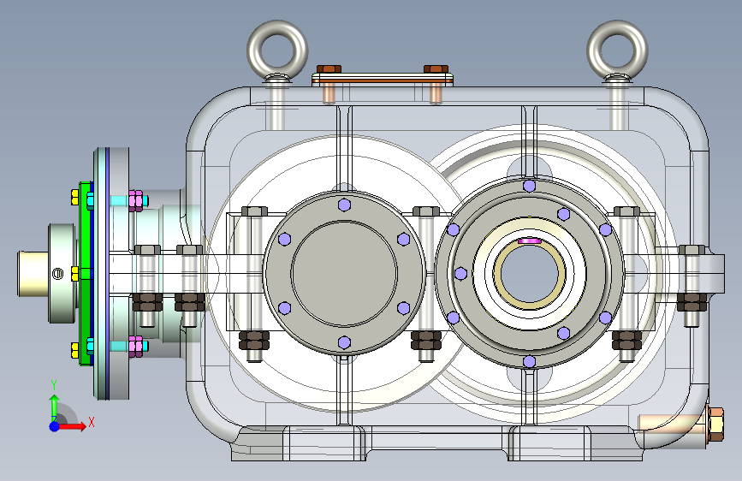
Task: Select the cream input shaft stub end
Action: point(33,274)
